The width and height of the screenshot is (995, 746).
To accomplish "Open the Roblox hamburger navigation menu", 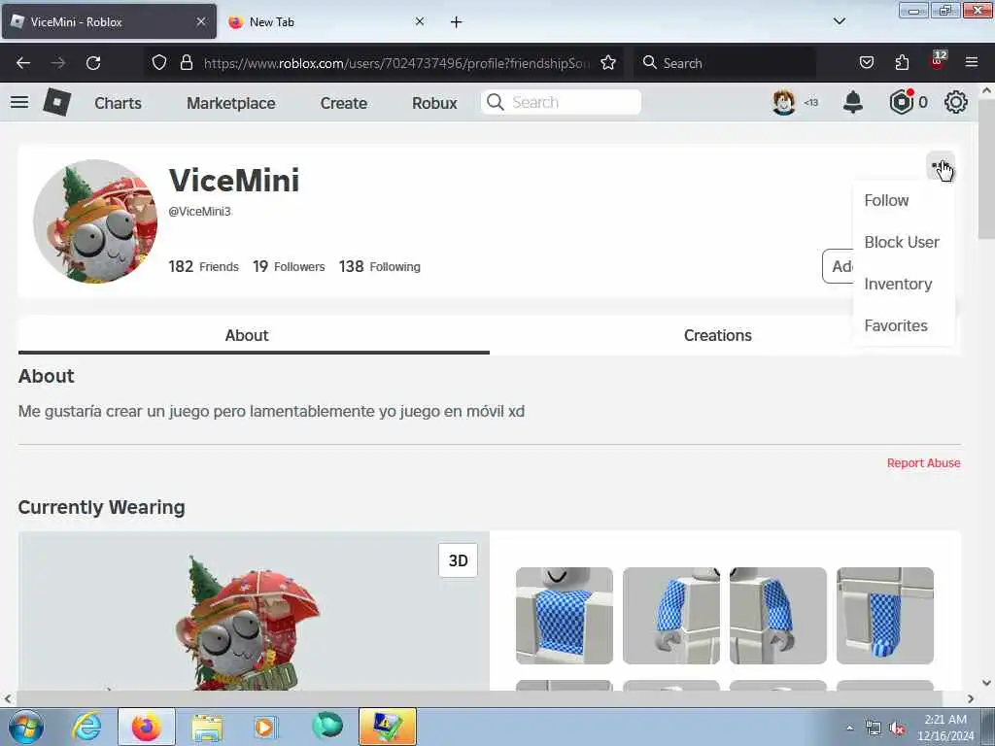I will click(19, 102).
